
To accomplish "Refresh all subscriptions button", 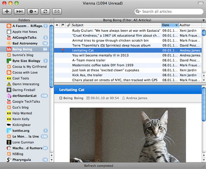I will pos(45,11).
